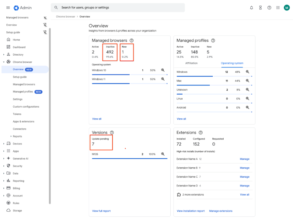The width and height of the screenshot is (300, 223).
Task: Click the search users, groups or settings field
Action: [x=118, y=8]
